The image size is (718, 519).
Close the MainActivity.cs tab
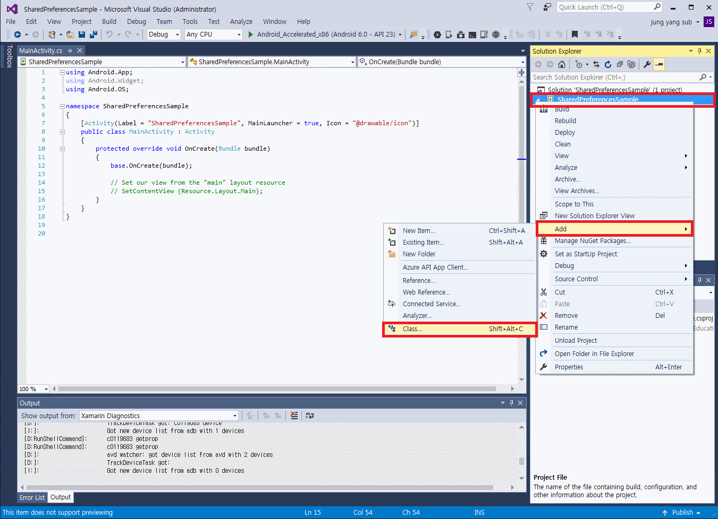[x=80, y=50]
